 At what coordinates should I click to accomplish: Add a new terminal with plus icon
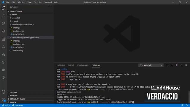(167, 65)
